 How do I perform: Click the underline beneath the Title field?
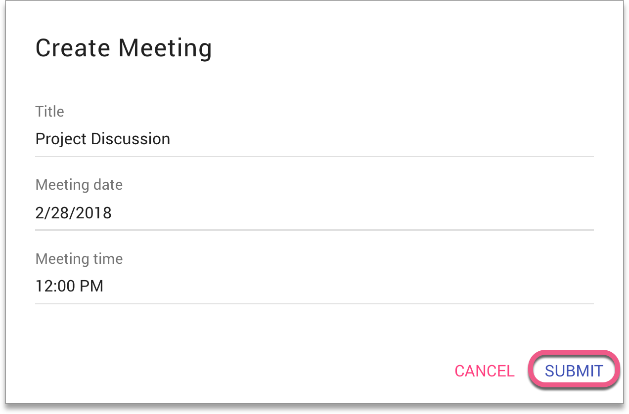(314, 156)
